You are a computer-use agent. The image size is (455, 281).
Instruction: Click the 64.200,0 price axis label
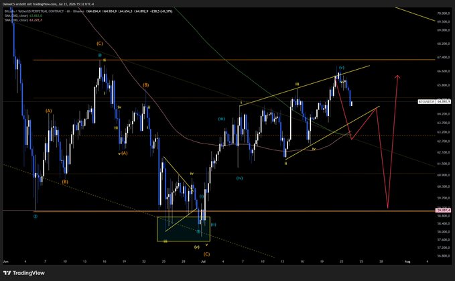(444, 114)
